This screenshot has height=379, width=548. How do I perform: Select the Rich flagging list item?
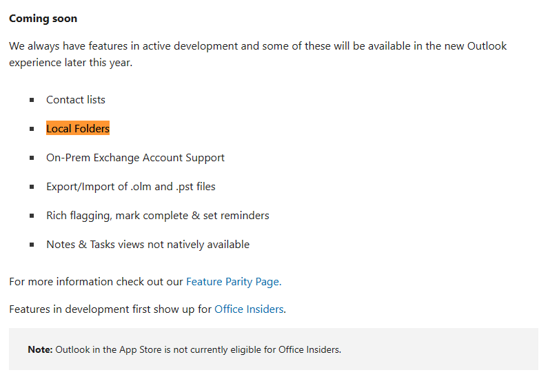tap(157, 216)
